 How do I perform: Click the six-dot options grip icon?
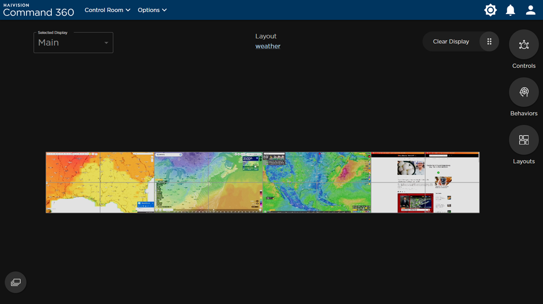click(x=489, y=41)
